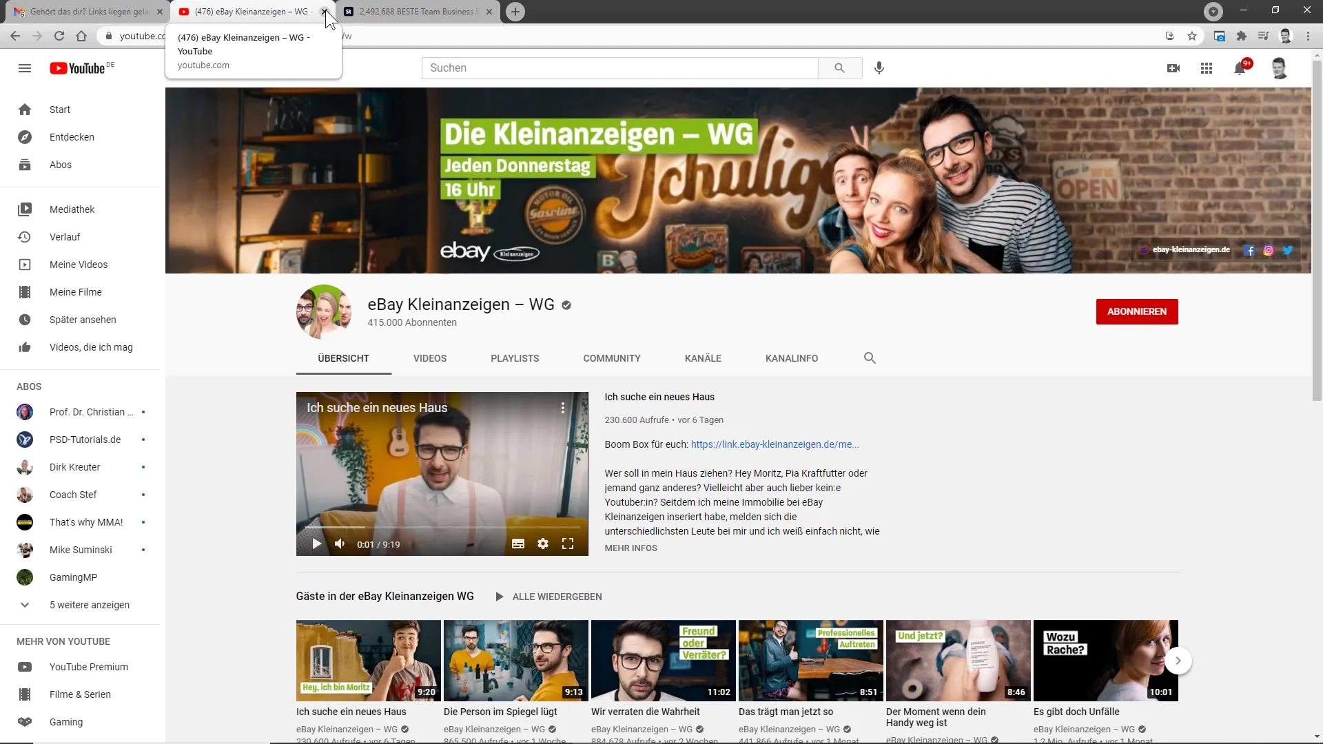Open the YouTube hamburger guide menu
This screenshot has width=1323, height=744.
coord(25,68)
